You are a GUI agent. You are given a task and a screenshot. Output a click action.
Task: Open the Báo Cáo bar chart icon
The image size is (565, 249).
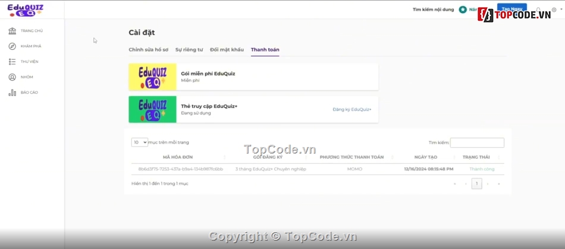[x=12, y=92]
